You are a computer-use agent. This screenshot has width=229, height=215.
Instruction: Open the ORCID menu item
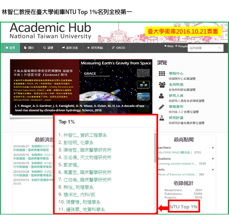(x=119, y=48)
